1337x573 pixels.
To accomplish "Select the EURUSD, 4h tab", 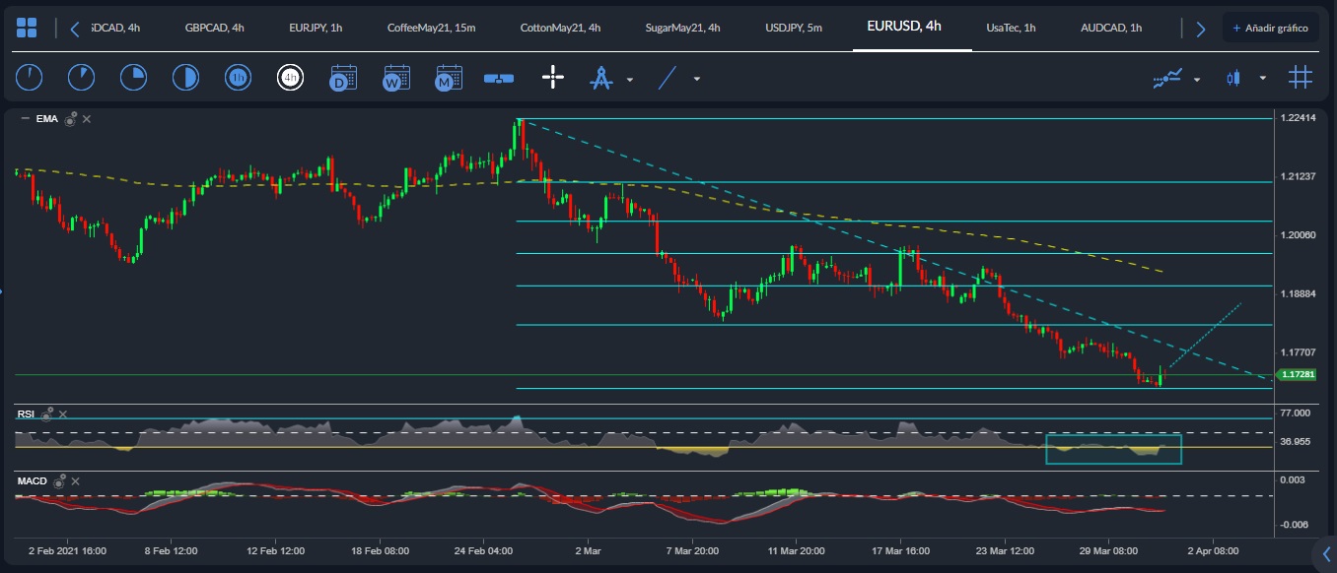I will coord(904,26).
